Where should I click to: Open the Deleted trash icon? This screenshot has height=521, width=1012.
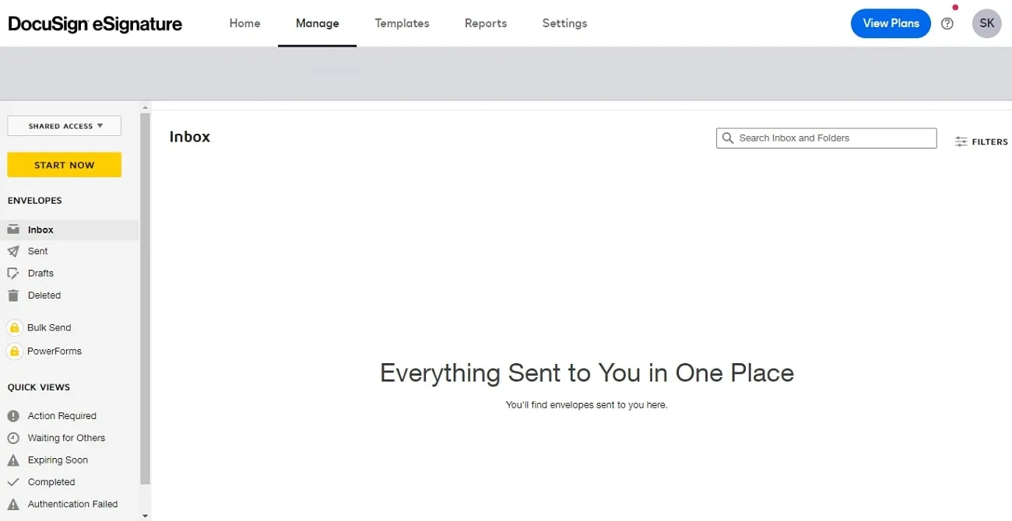pyautogui.click(x=14, y=295)
